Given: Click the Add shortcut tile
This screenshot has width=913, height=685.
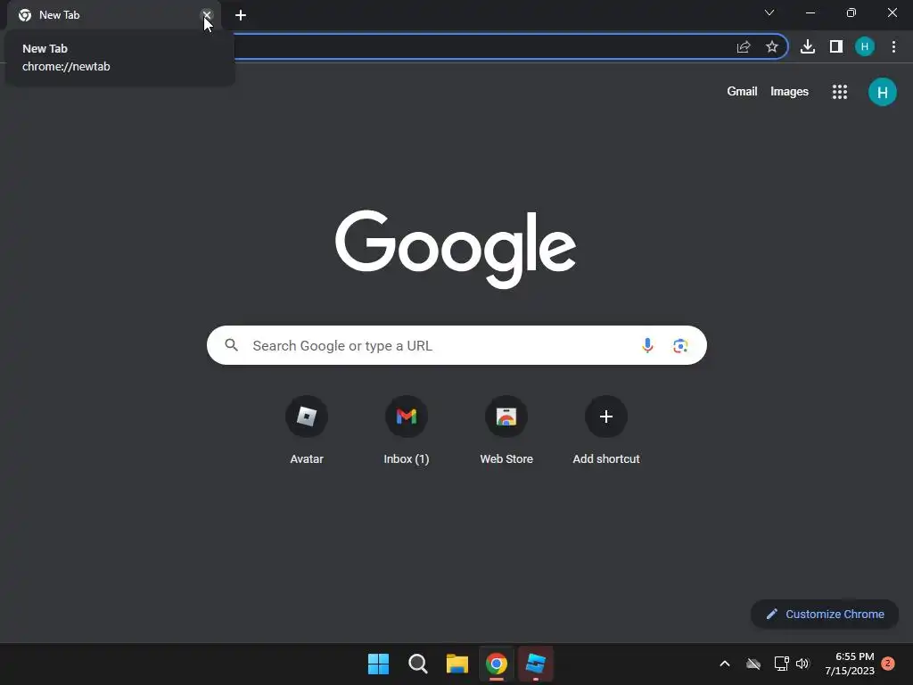Looking at the screenshot, I should point(606,430).
